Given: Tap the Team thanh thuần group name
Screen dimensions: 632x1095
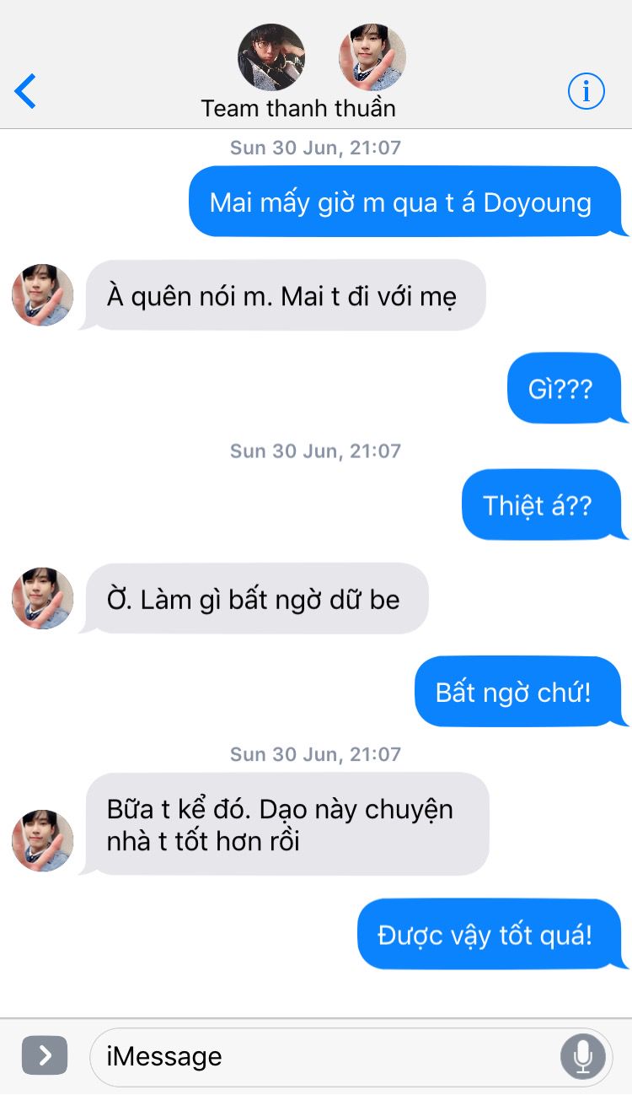Looking at the screenshot, I should point(298,108).
